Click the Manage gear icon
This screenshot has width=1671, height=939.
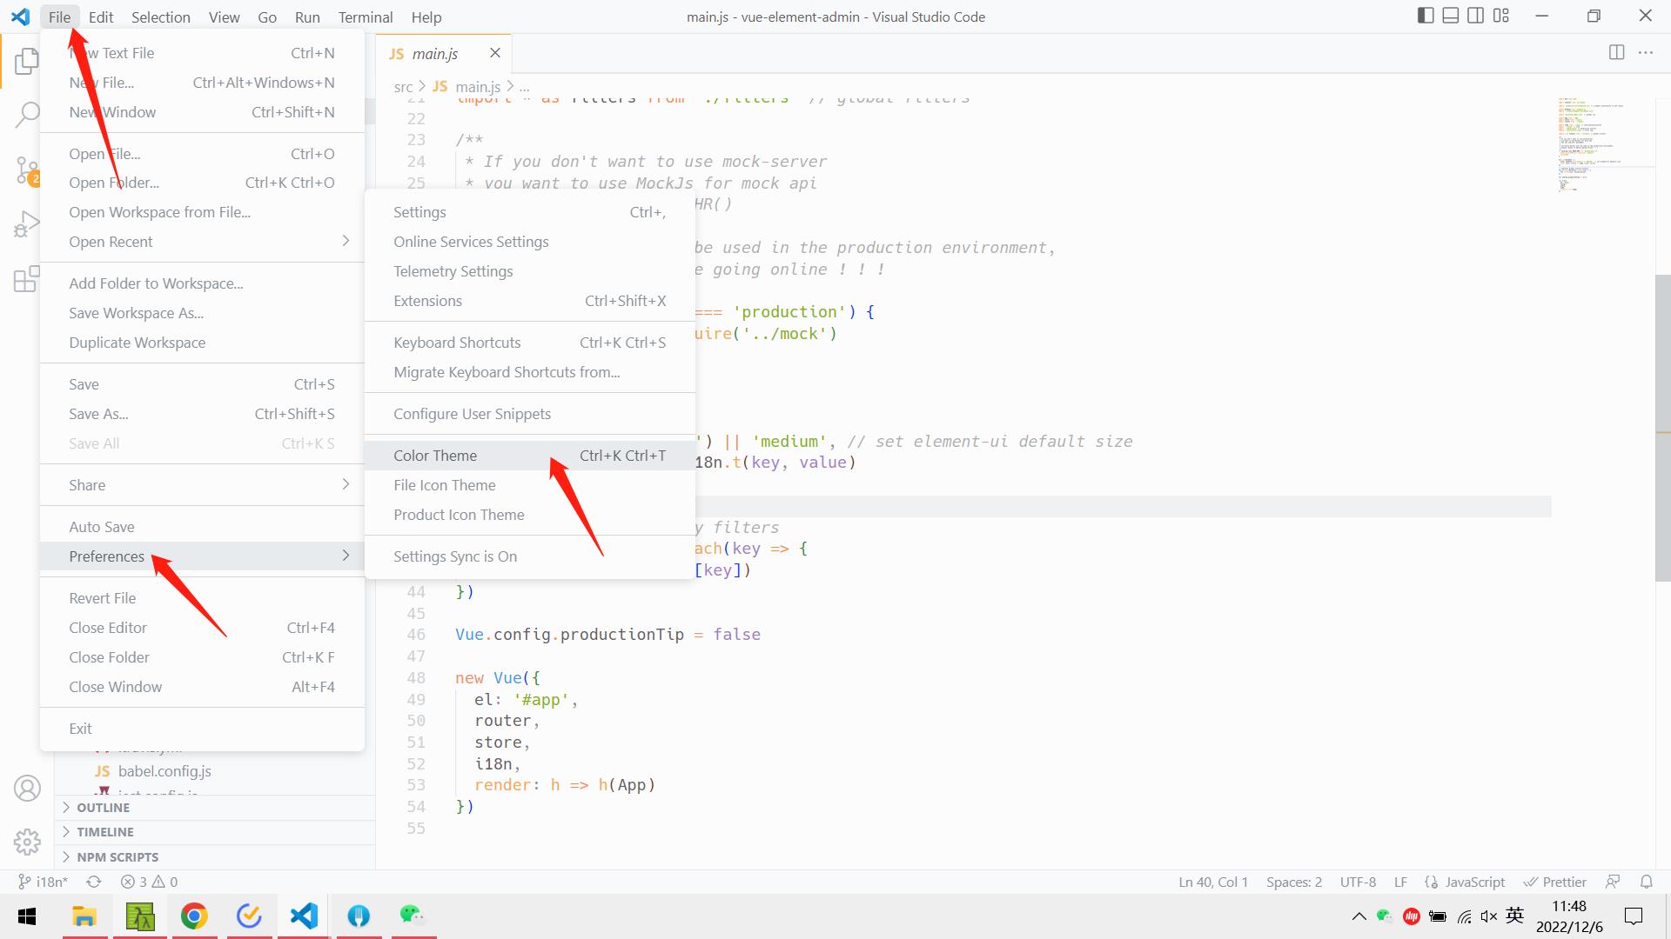(x=27, y=841)
